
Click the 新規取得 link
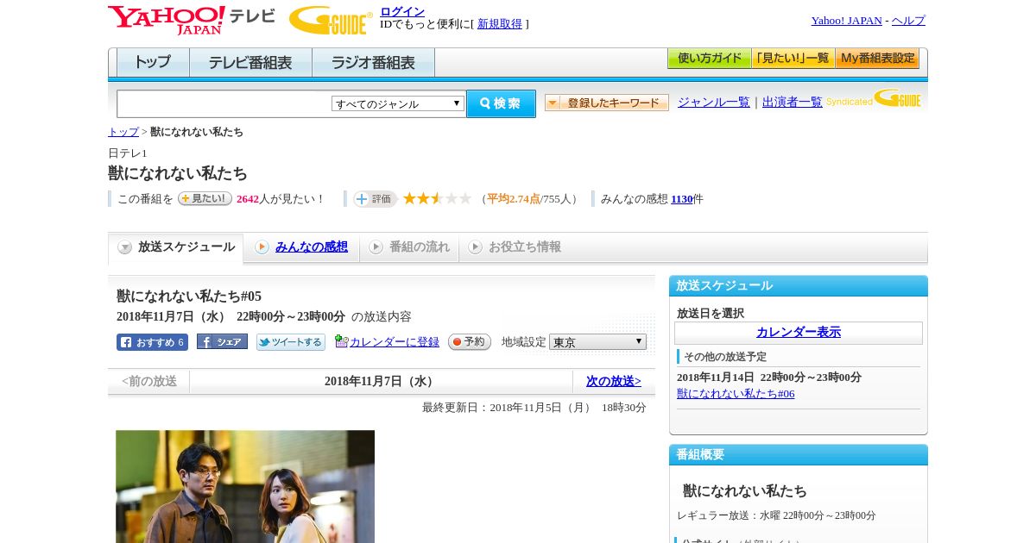click(500, 24)
